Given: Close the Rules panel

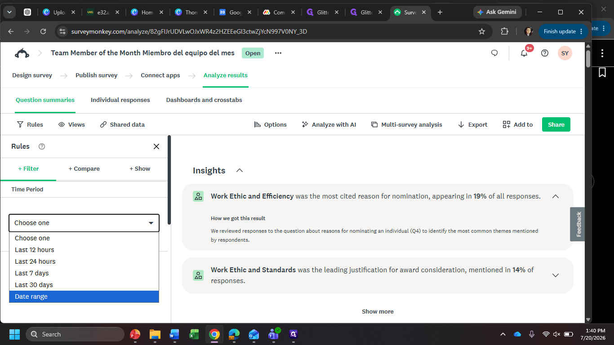Looking at the screenshot, I should (x=156, y=146).
